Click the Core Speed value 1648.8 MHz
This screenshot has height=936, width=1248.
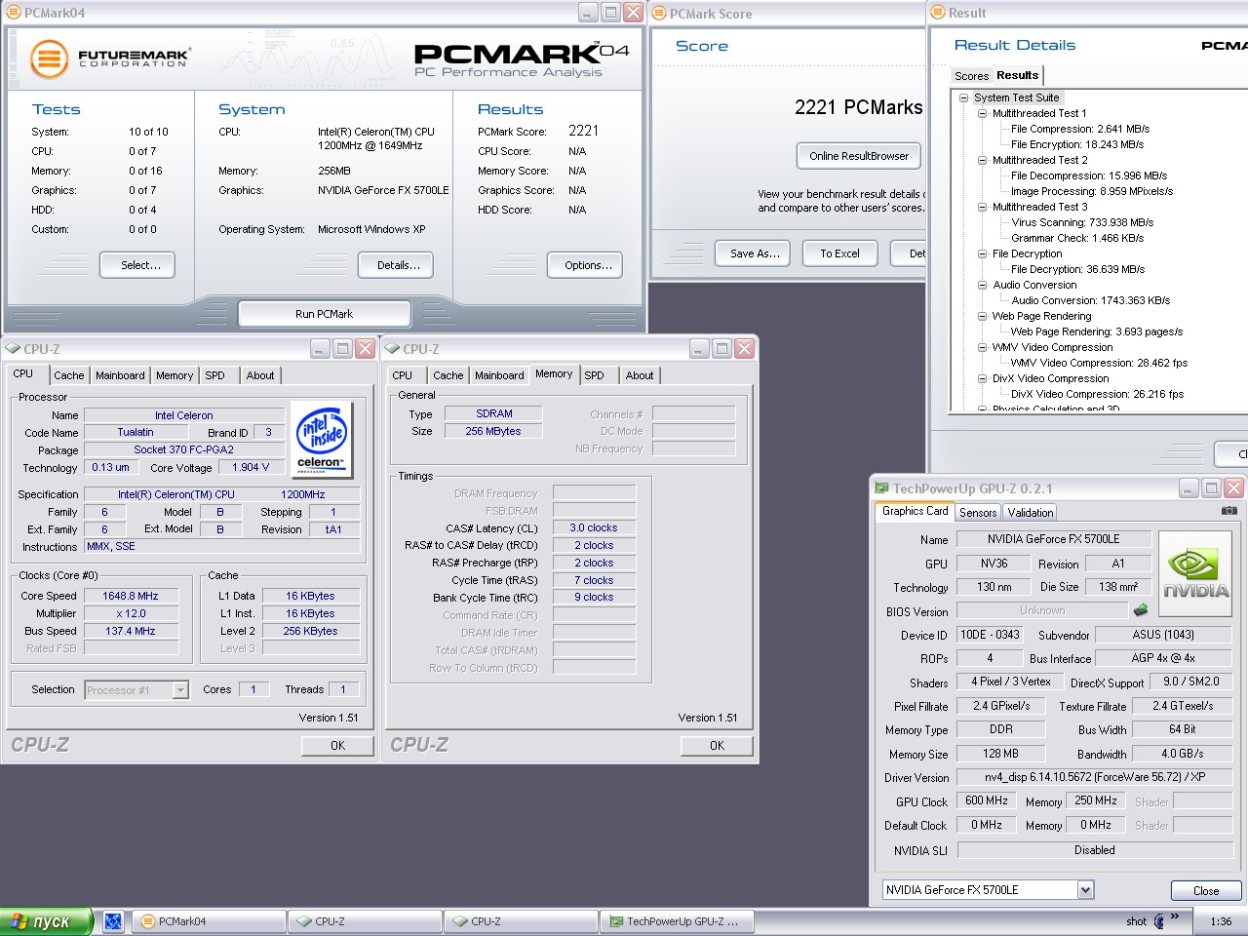coord(131,596)
